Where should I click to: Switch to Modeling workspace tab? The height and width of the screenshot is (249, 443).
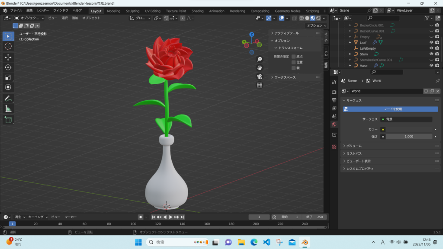pos(114,11)
